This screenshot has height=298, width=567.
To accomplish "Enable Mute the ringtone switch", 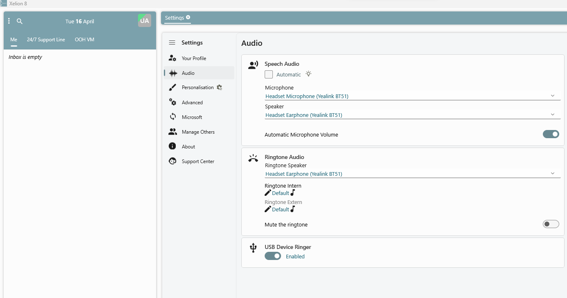I will point(551,224).
